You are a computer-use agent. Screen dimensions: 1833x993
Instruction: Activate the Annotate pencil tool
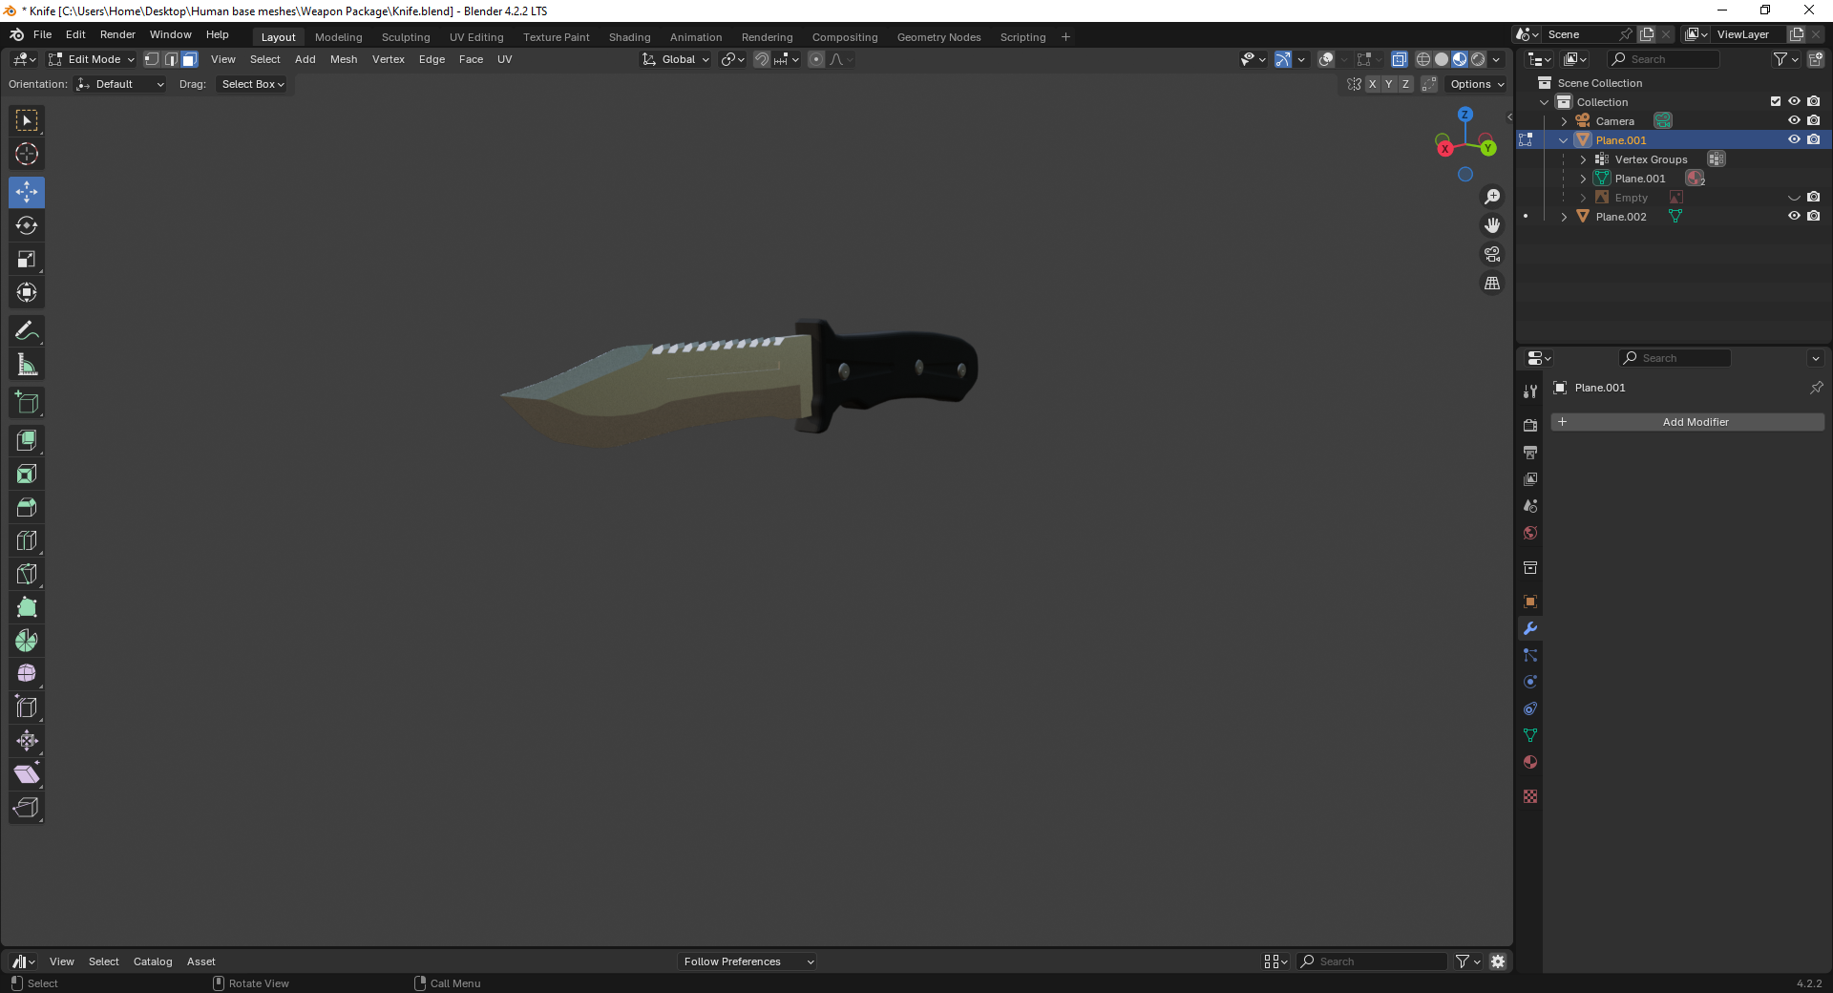point(27,331)
